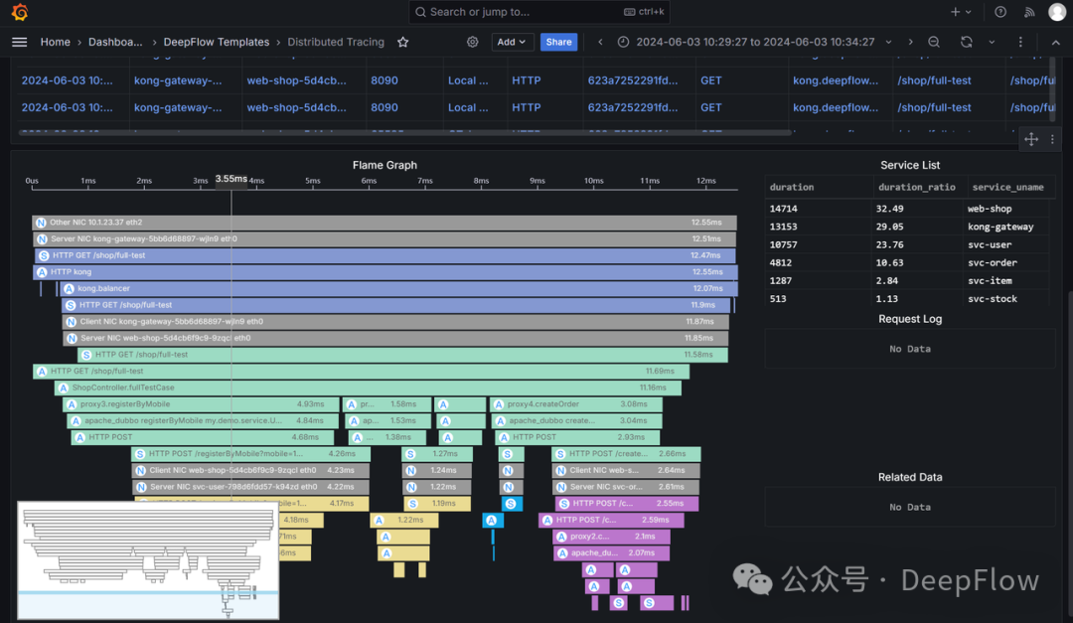The width and height of the screenshot is (1073, 623).
Task: Open the hamburger navigation menu
Action: (x=19, y=42)
